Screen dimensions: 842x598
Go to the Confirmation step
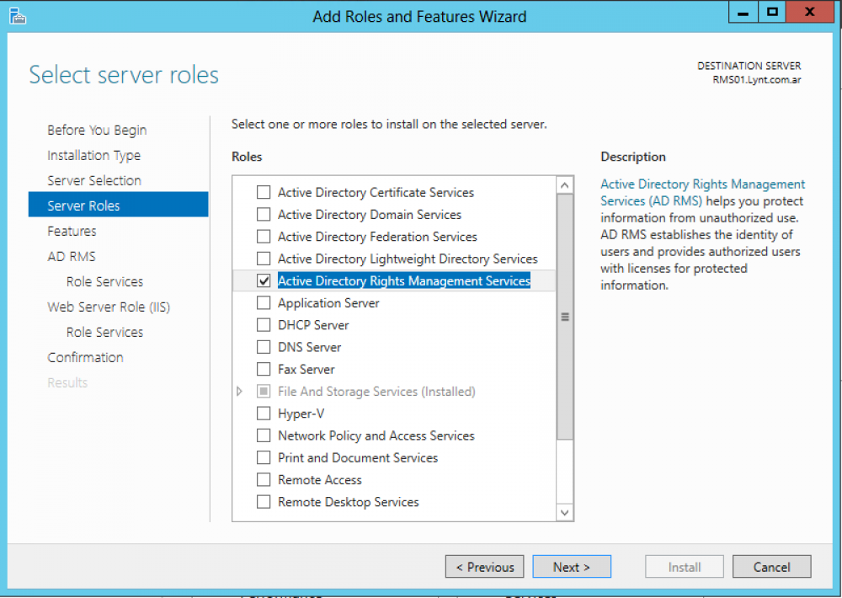pos(85,357)
